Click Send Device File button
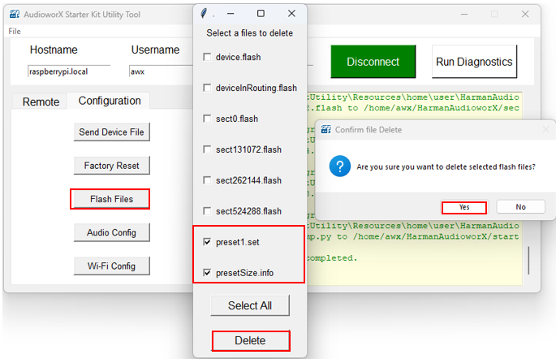 (x=112, y=132)
